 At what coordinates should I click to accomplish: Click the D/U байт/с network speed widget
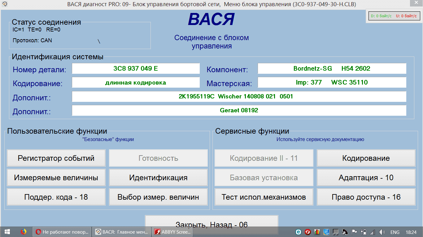click(394, 16)
